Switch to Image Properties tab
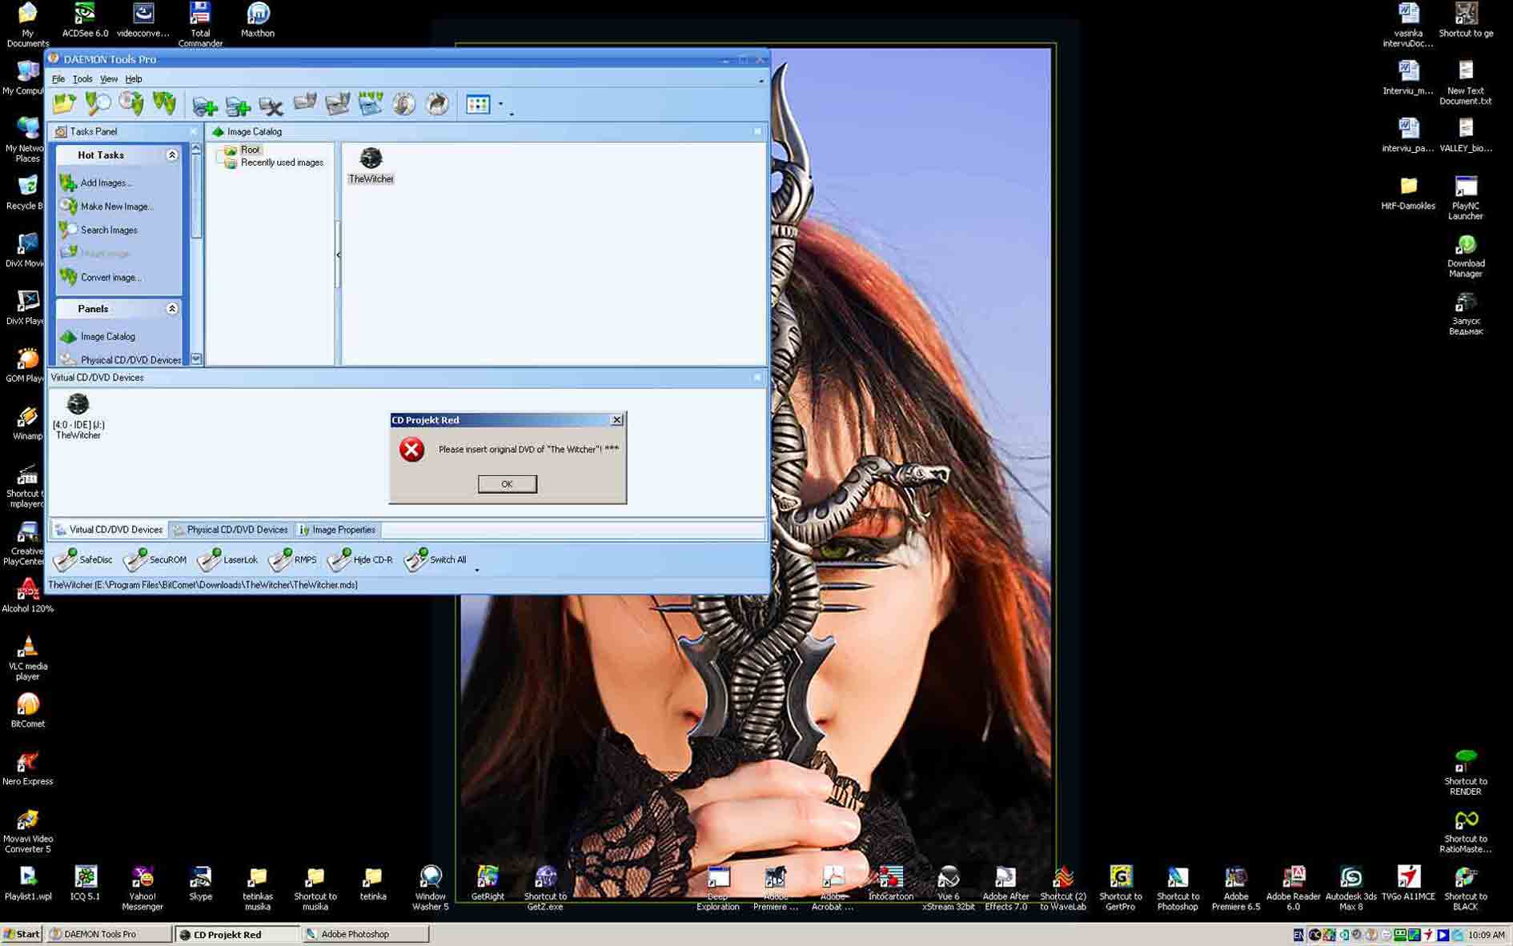The image size is (1513, 946). [337, 530]
